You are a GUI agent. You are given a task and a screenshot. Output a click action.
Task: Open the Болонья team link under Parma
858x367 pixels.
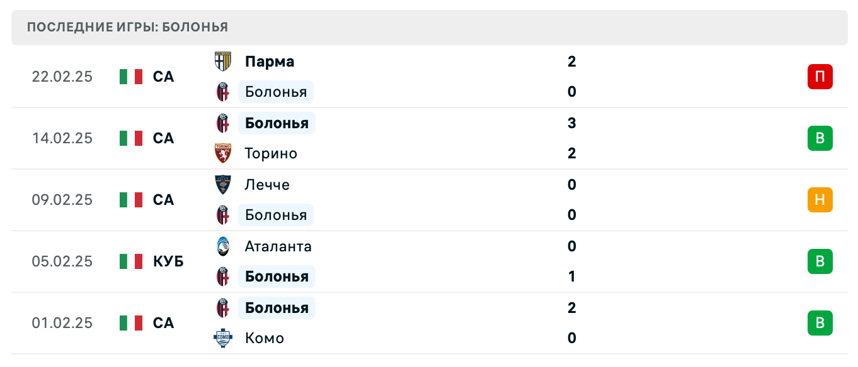click(275, 91)
